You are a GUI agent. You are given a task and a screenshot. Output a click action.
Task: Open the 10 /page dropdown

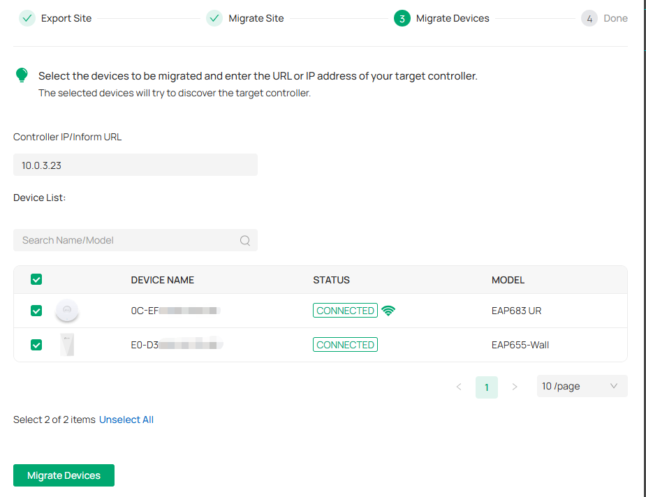coord(582,386)
